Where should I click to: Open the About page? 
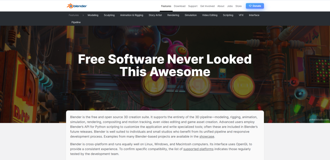[x=221, y=6]
